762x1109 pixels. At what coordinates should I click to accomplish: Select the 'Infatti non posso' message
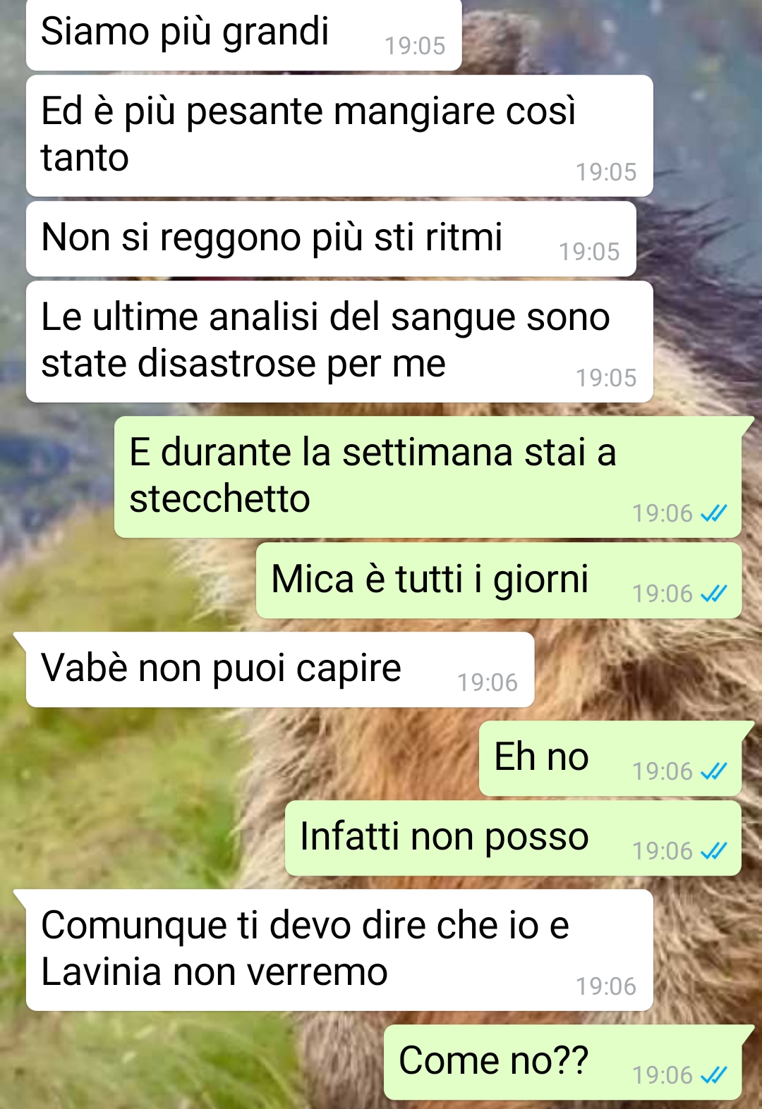513,838
